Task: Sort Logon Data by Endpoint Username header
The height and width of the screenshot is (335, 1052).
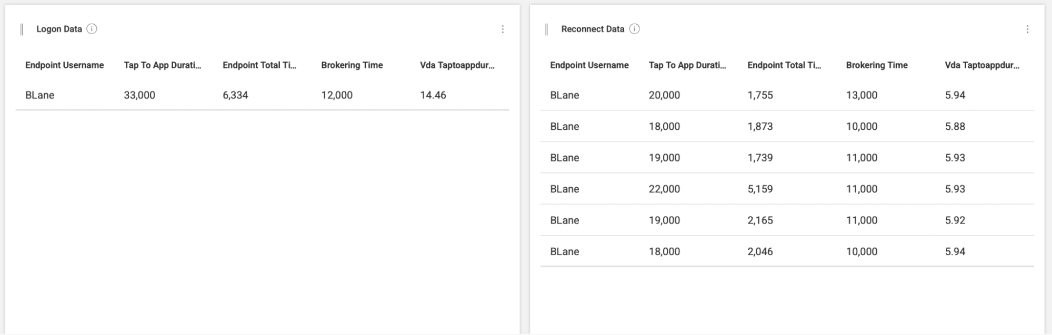Action: pos(65,65)
